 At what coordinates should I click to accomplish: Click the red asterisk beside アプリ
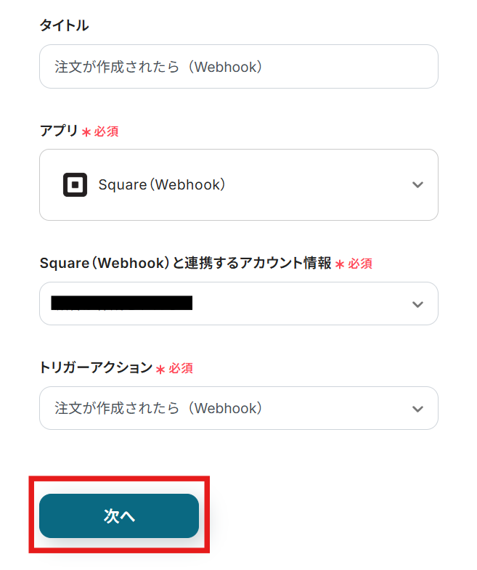pyautogui.click(x=86, y=132)
